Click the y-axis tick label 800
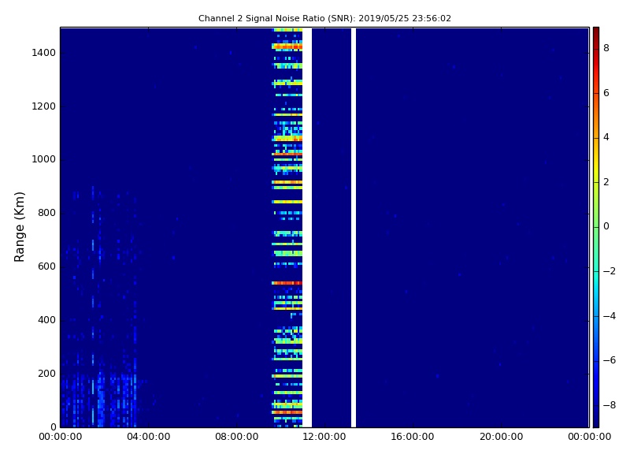Viewport: 630px width, 473px height. tap(46, 213)
